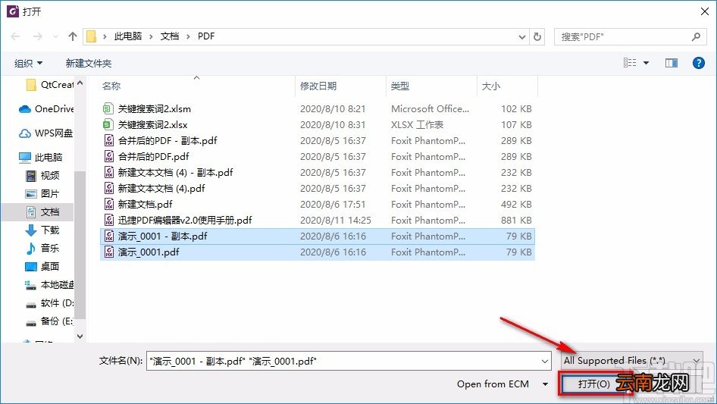Viewport: 717px width, 404px height.
Task: Expand the 文件名 history dropdown arrow
Action: pos(545,362)
